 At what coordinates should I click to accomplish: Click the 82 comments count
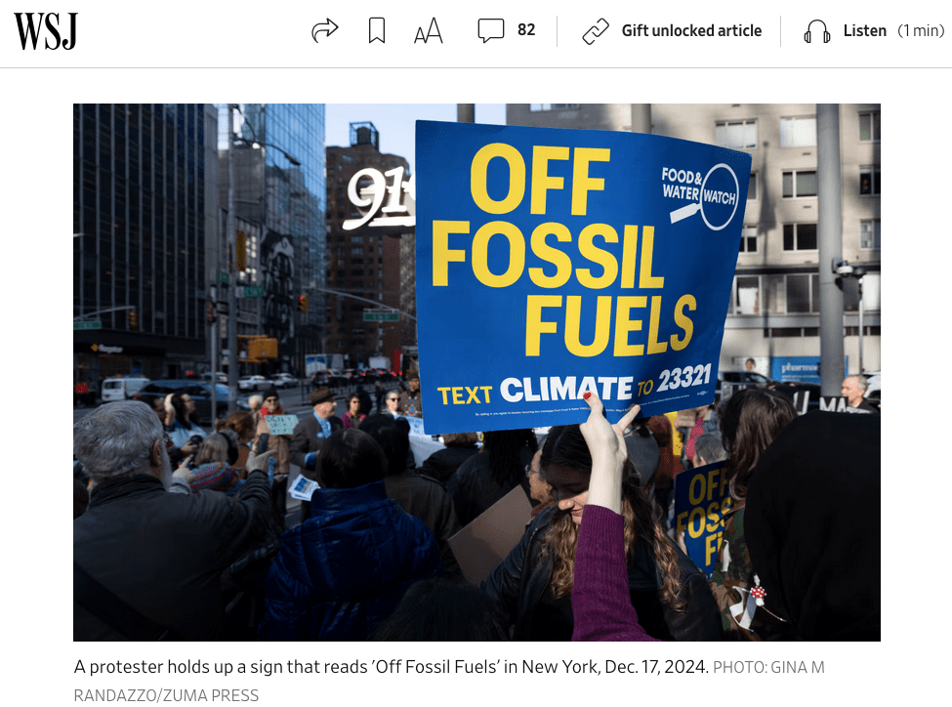click(526, 29)
